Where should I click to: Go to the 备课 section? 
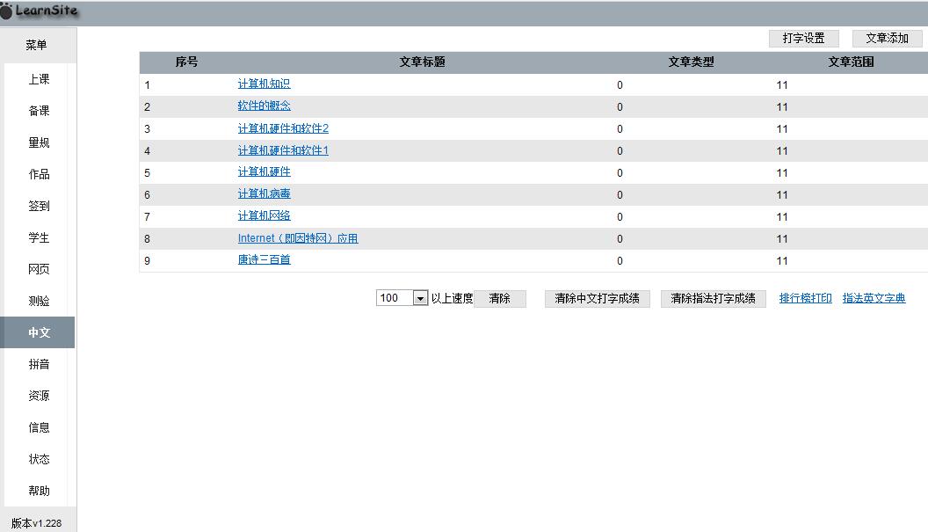[39, 111]
